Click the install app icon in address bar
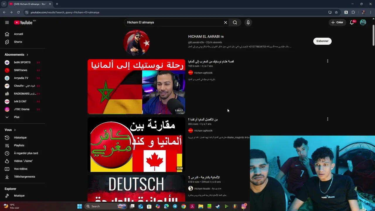This screenshot has width=375, height=211. point(330,12)
